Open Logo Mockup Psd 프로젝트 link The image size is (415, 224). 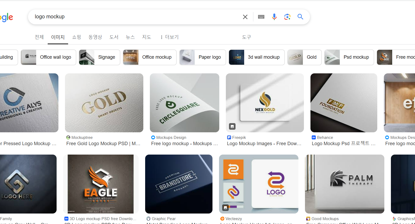pos(344,144)
